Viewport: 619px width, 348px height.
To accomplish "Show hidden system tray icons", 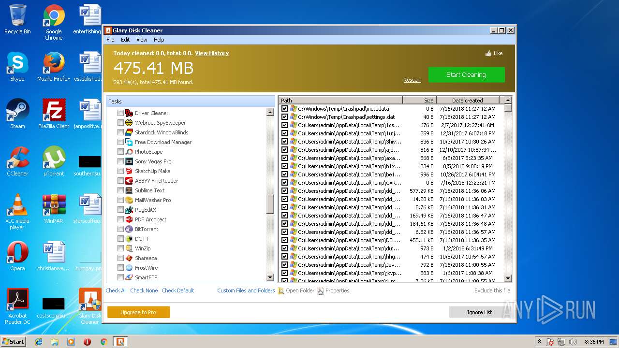I will point(540,342).
